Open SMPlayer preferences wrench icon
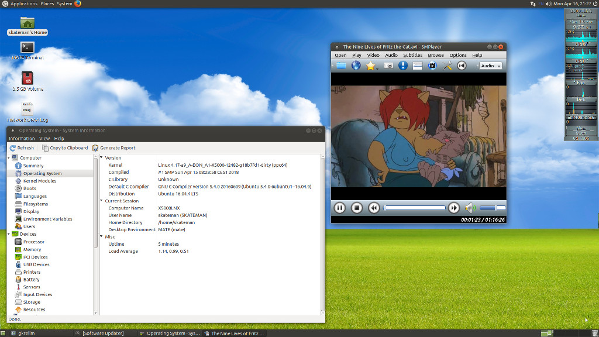This screenshot has height=337, width=599. click(447, 66)
